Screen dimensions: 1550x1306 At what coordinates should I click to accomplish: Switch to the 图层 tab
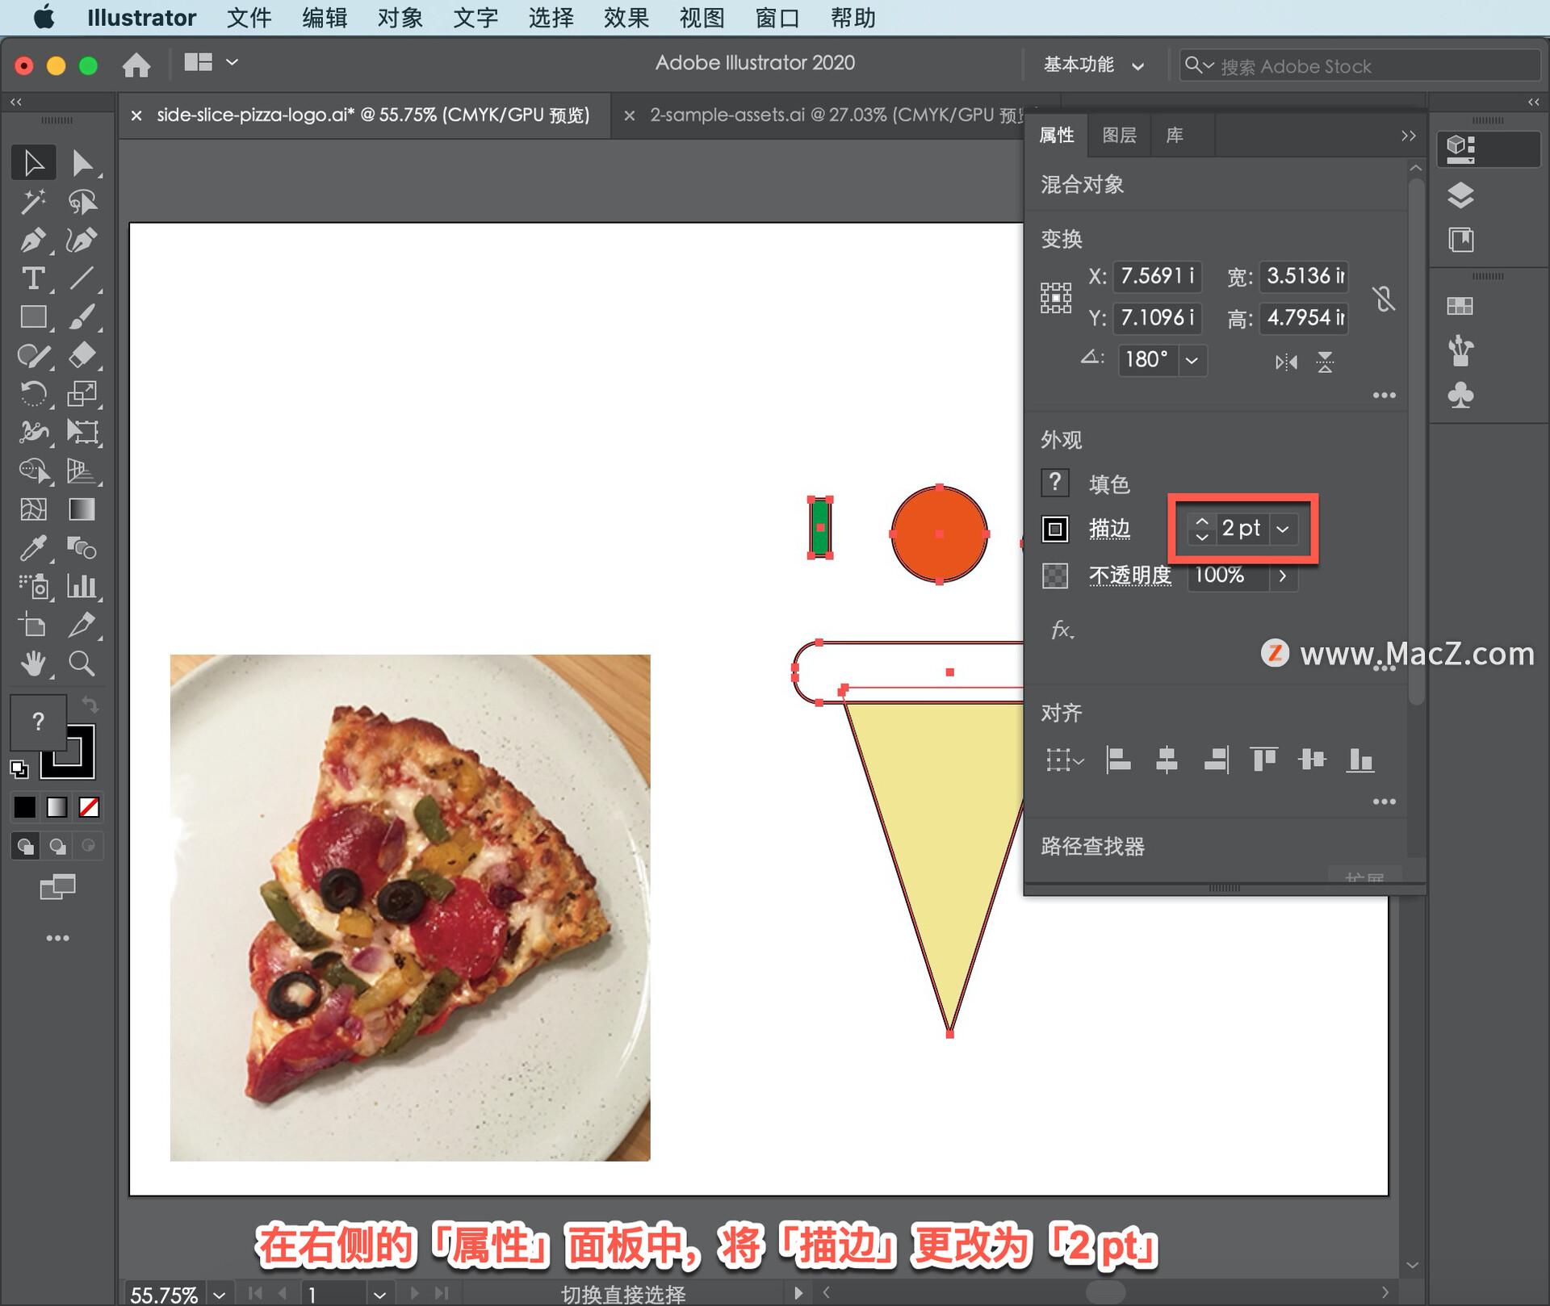(1119, 135)
